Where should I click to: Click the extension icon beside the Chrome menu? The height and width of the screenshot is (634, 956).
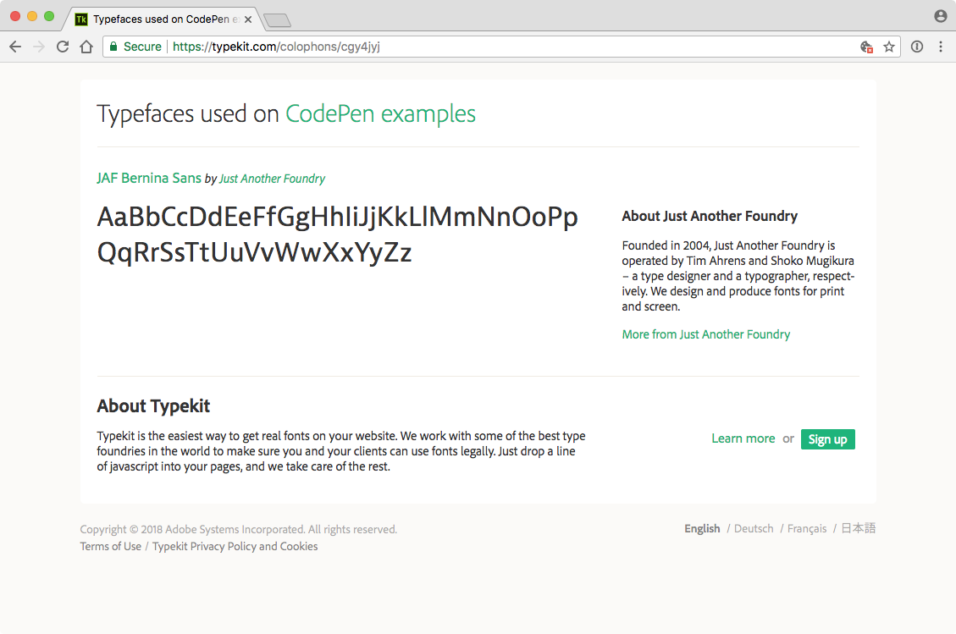(x=916, y=47)
